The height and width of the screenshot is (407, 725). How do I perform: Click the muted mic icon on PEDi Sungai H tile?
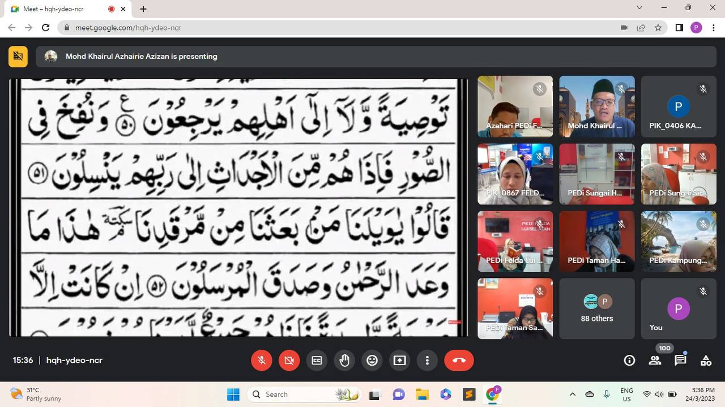pos(621,156)
